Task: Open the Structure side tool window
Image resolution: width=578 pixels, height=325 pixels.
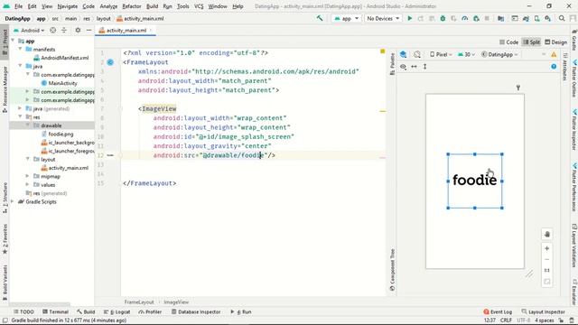Action: 5,198
